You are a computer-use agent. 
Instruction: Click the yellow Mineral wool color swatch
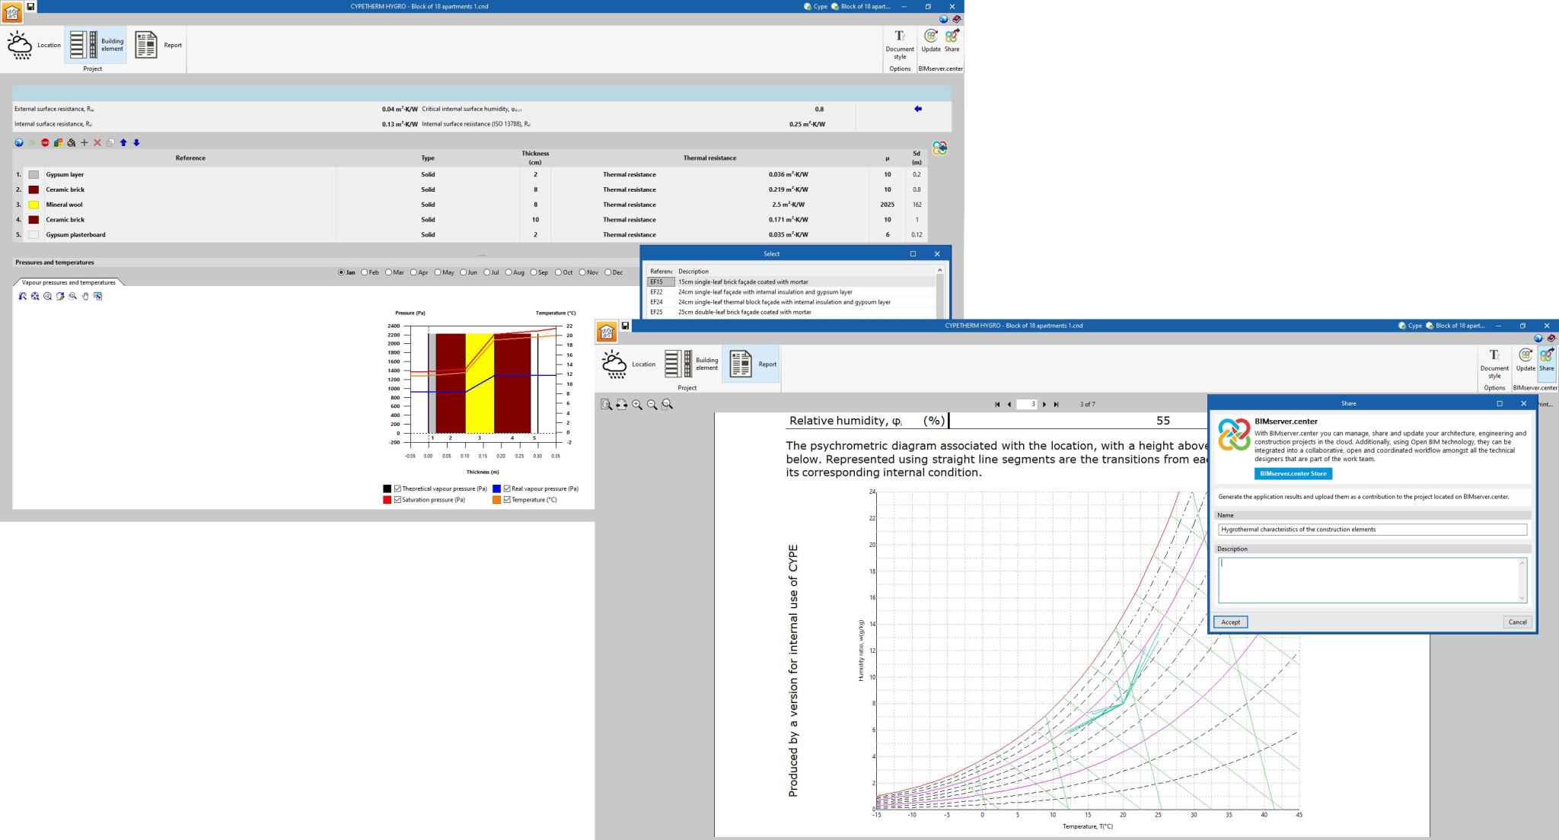point(33,205)
